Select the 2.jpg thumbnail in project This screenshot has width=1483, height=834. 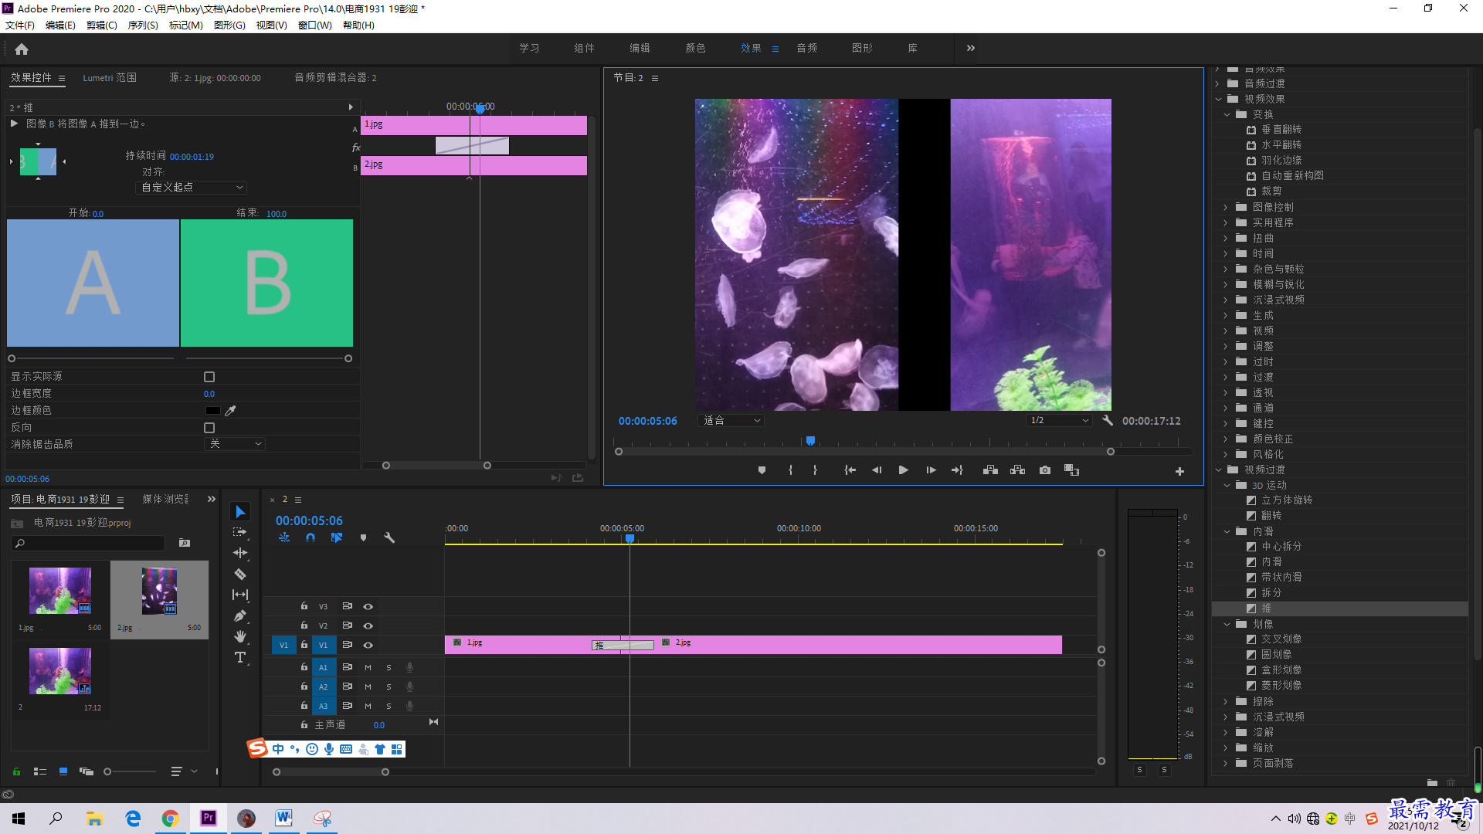(x=159, y=592)
